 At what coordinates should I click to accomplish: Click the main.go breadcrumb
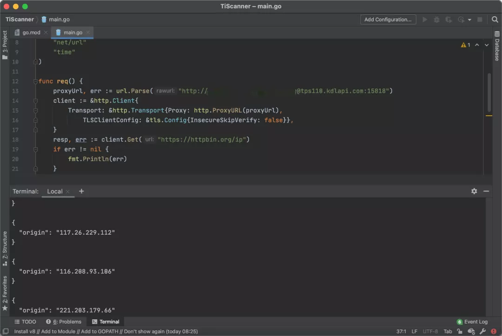(x=56, y=20)
